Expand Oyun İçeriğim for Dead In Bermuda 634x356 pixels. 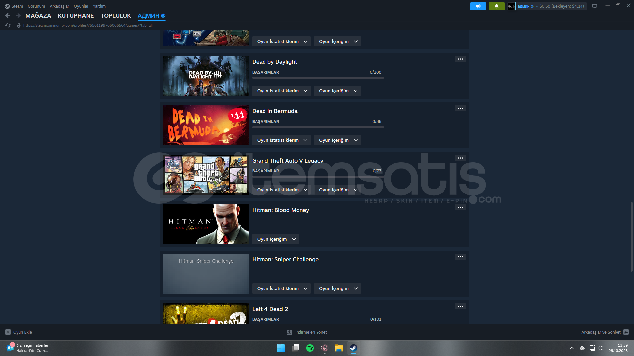pos(337,140)
